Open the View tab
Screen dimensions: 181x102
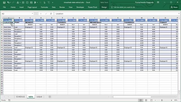tap(70, 7)
